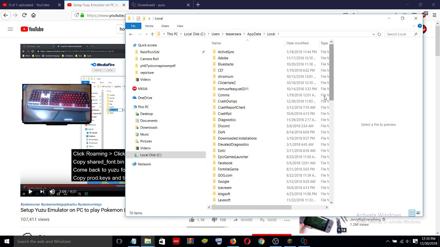Go to YouTube home via logo
The height and width of the screenshot is (247, 440).
click(x=32, y=29)
